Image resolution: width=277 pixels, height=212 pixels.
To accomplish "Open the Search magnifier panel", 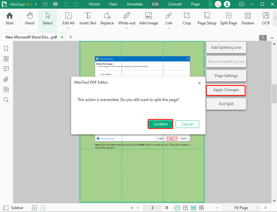I will 6,100.
